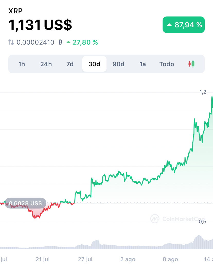Tap the green 87,94 % change badge

point(184,25)
